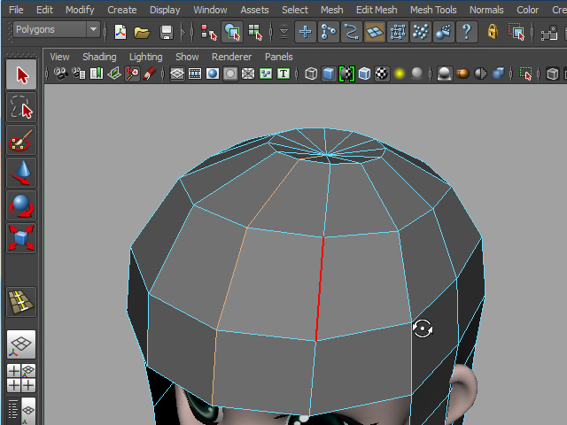Viewport: 567px width, 425px height.
Task: Open the Shading panel menu
Action: pos(99,57)
